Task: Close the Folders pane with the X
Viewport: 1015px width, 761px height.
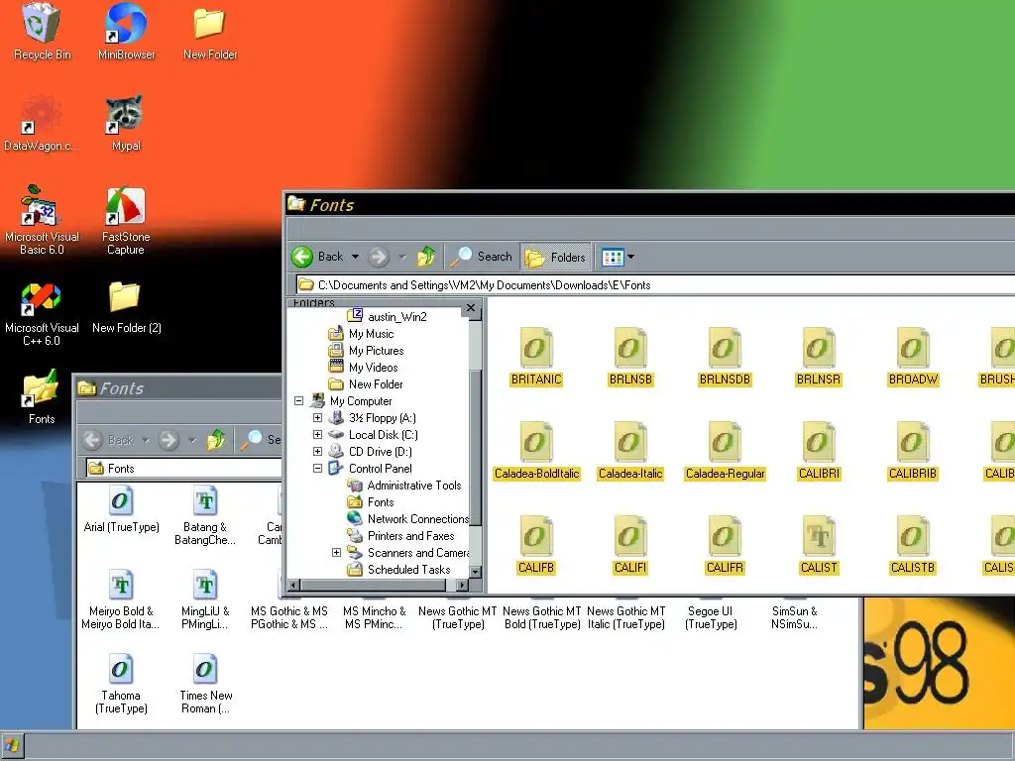Action: 471,308
